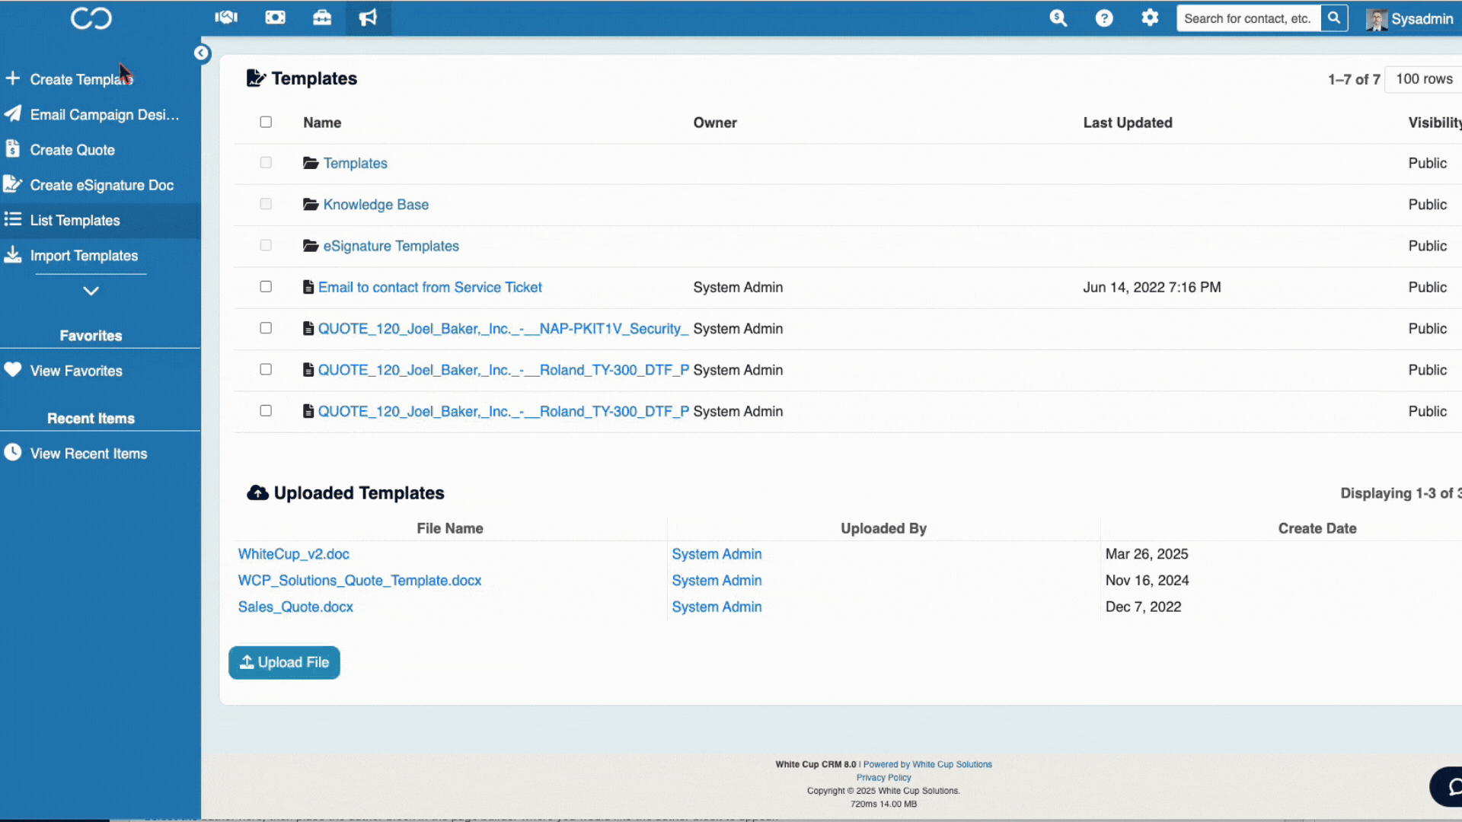Open the money bill icon module
Image resolution: width=1462 pixels, height=822 pixels.
coord(275,18)
